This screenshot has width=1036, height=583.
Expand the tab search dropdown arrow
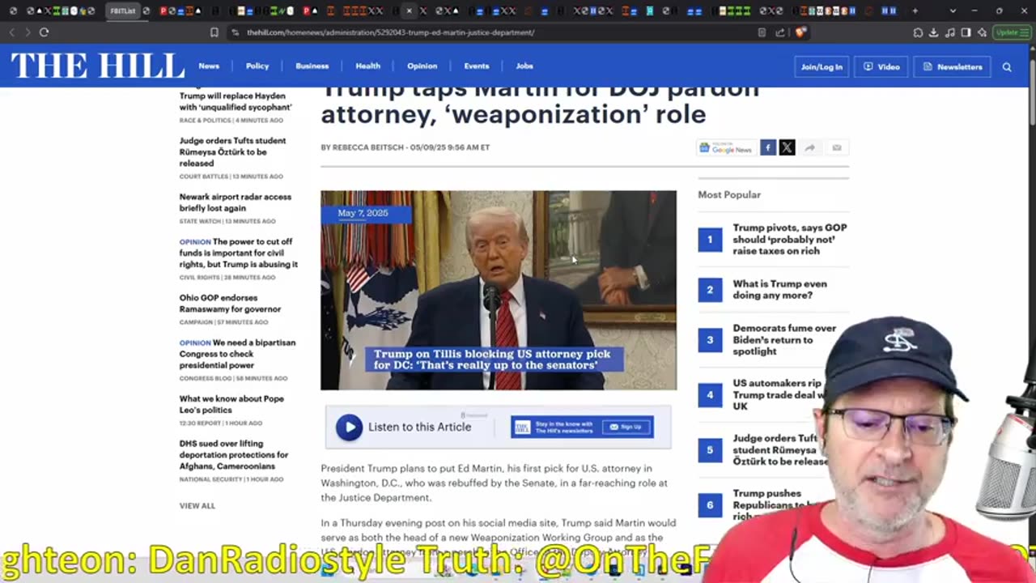[953, 11]
